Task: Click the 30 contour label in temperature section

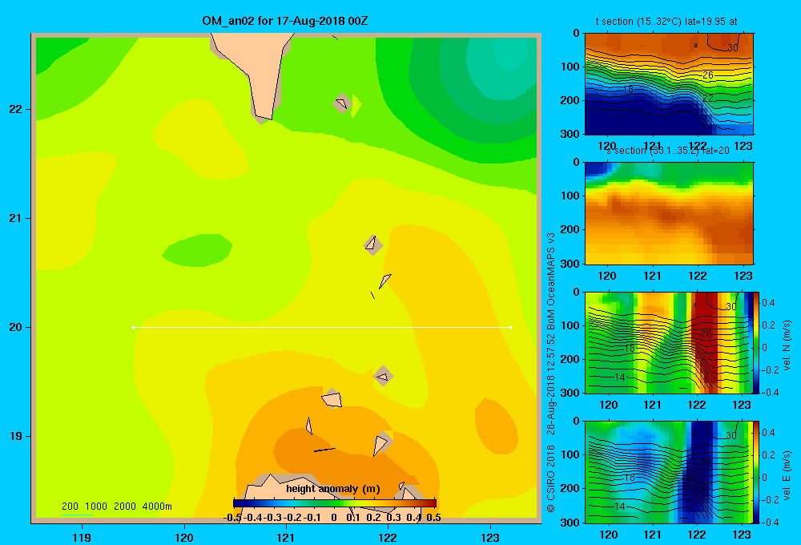Action: point(733,47)
